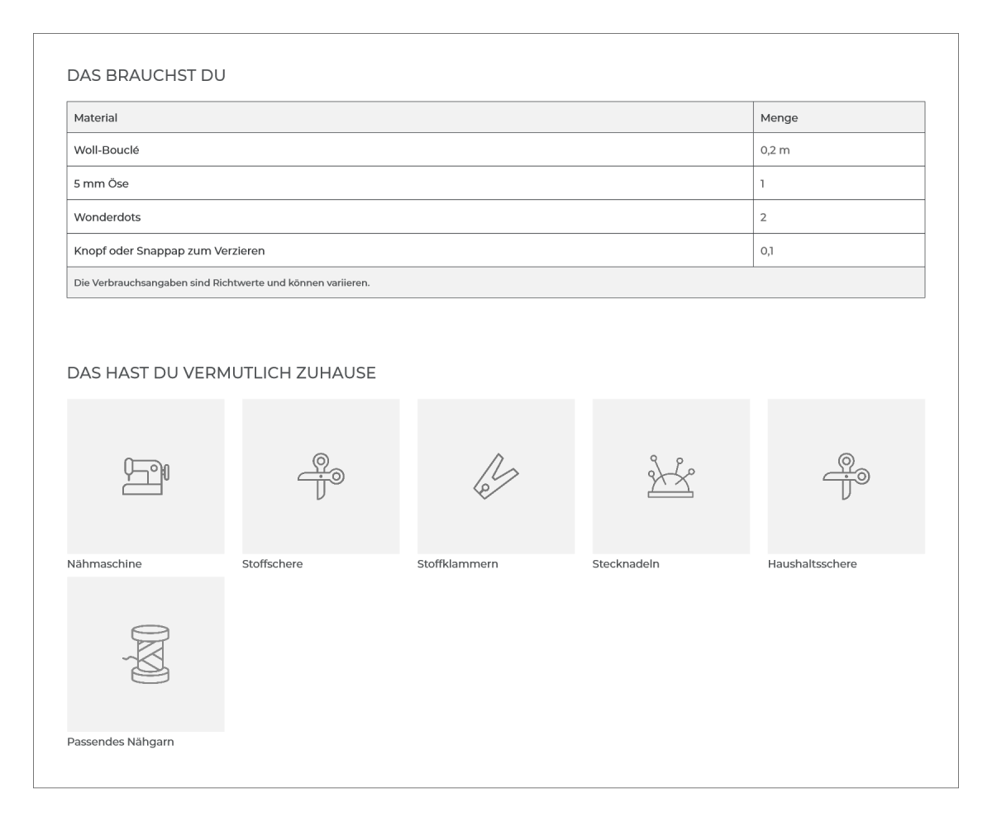Click the Stecknadeln pincushion icon

(670, 477)
